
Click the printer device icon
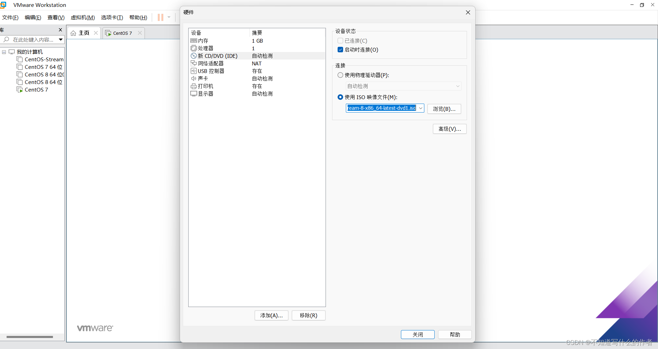[194, 86]
